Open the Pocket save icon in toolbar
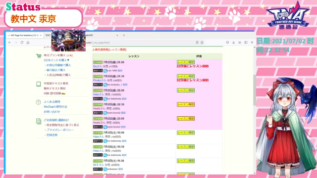The image size is (317, 178). (x=227, y=43)
